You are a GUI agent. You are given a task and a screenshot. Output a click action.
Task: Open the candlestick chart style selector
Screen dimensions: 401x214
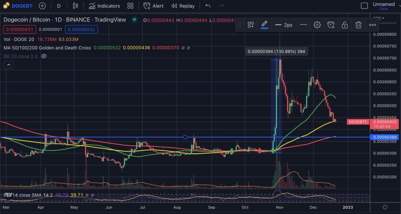(76, 6)
